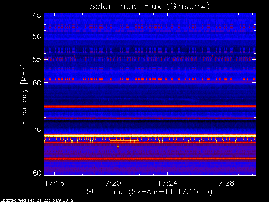269x202 pixels.
Task: Click the 17:20 time tick label
Action: tap(111, 183)
